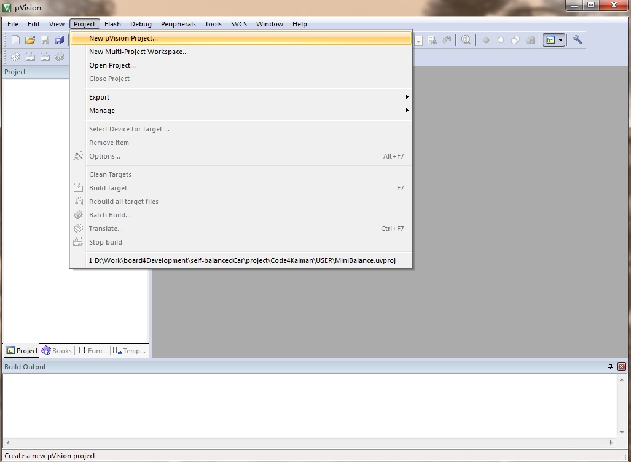Expand the Export submenu
This screenshot has height=462, width=631.
click(x=241, y=97)
